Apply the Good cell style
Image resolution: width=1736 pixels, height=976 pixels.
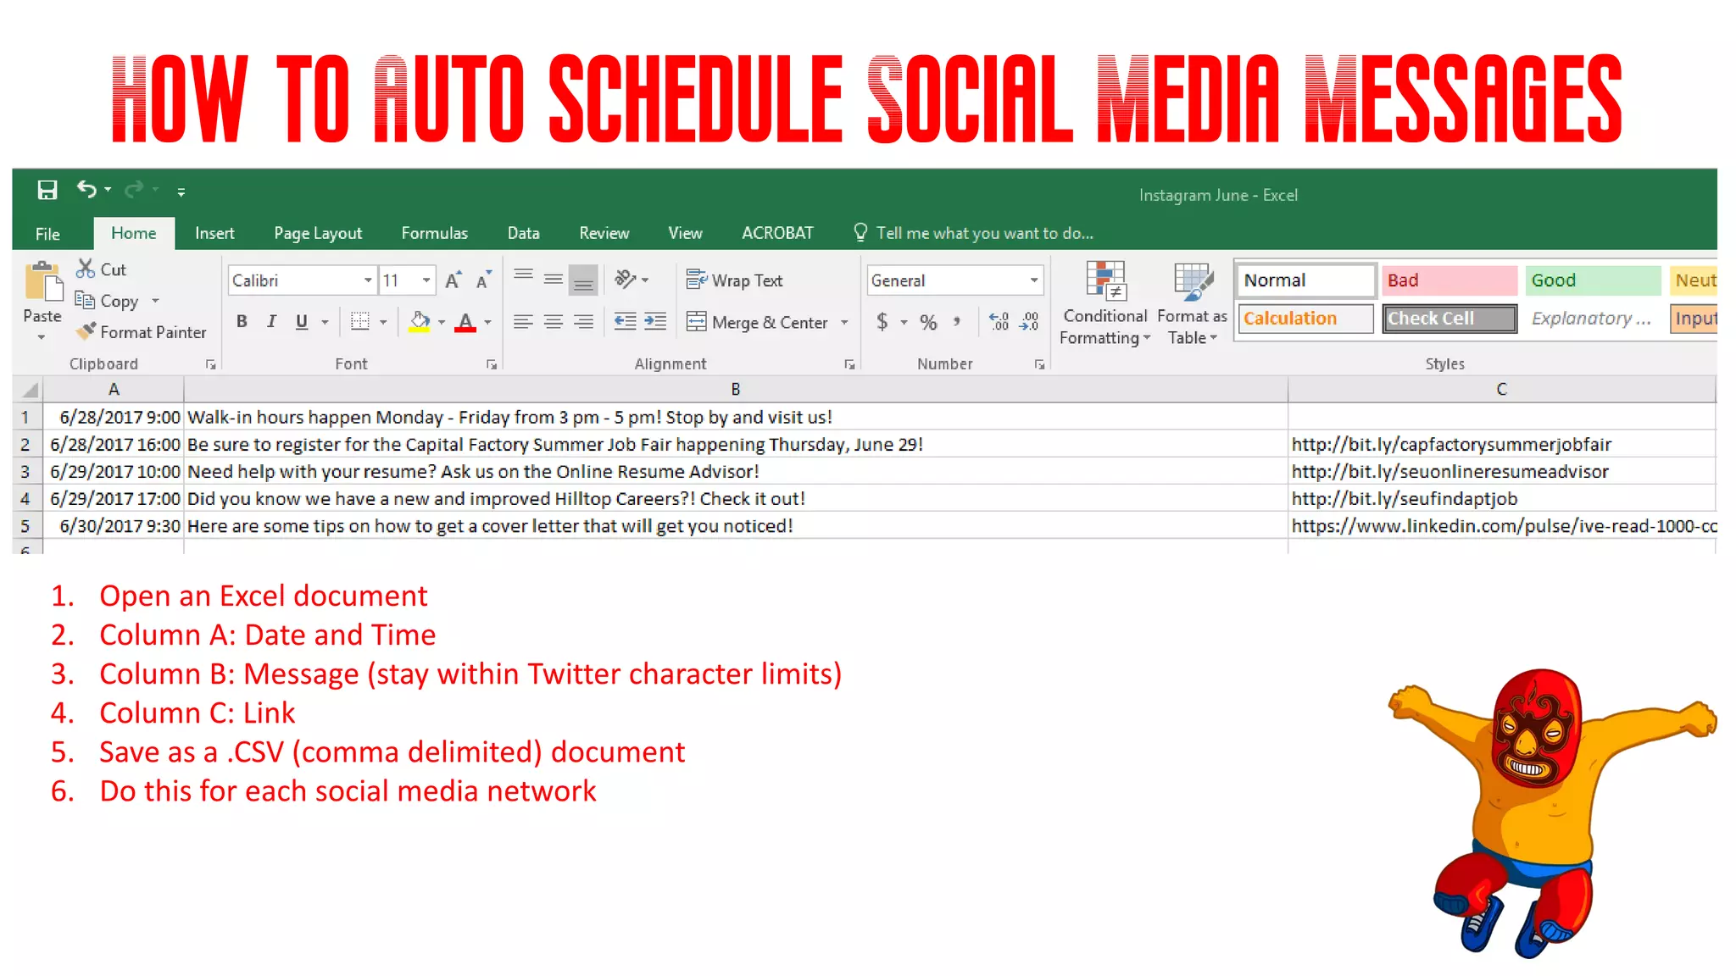coord(1593,280)
